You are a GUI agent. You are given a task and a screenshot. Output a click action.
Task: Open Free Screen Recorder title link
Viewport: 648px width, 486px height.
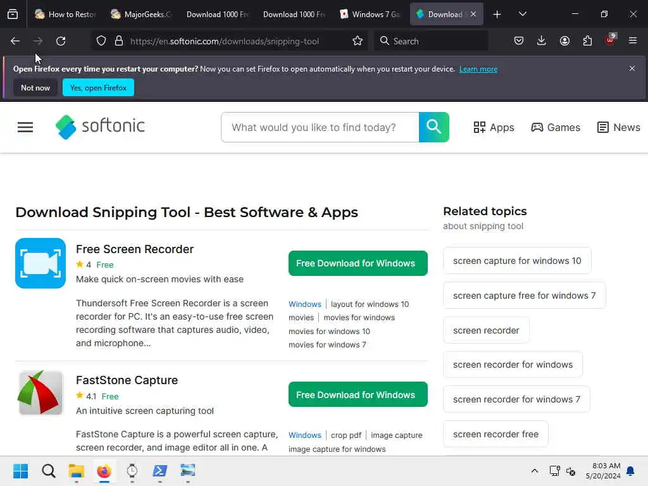pos(135,249)
